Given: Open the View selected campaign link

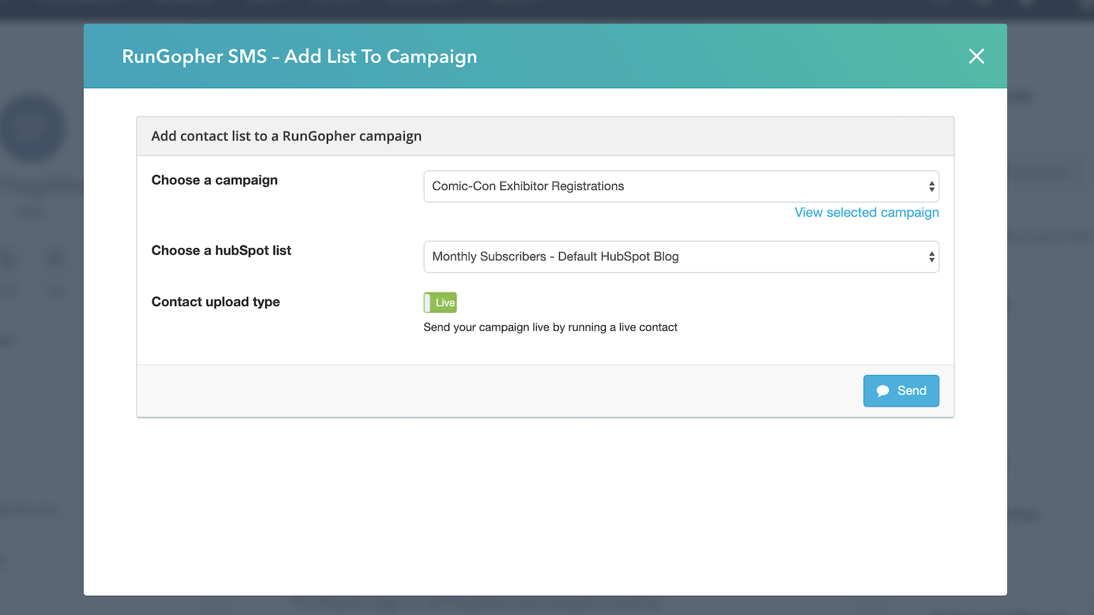Looking at the screenshot, I should pos(866,213).
